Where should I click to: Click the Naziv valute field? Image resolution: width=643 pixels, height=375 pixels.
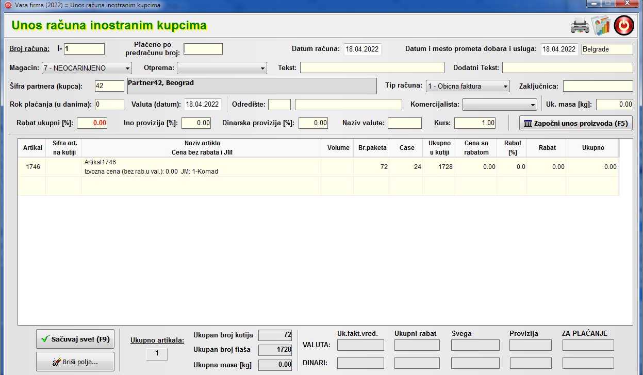(x=405, y=123)
